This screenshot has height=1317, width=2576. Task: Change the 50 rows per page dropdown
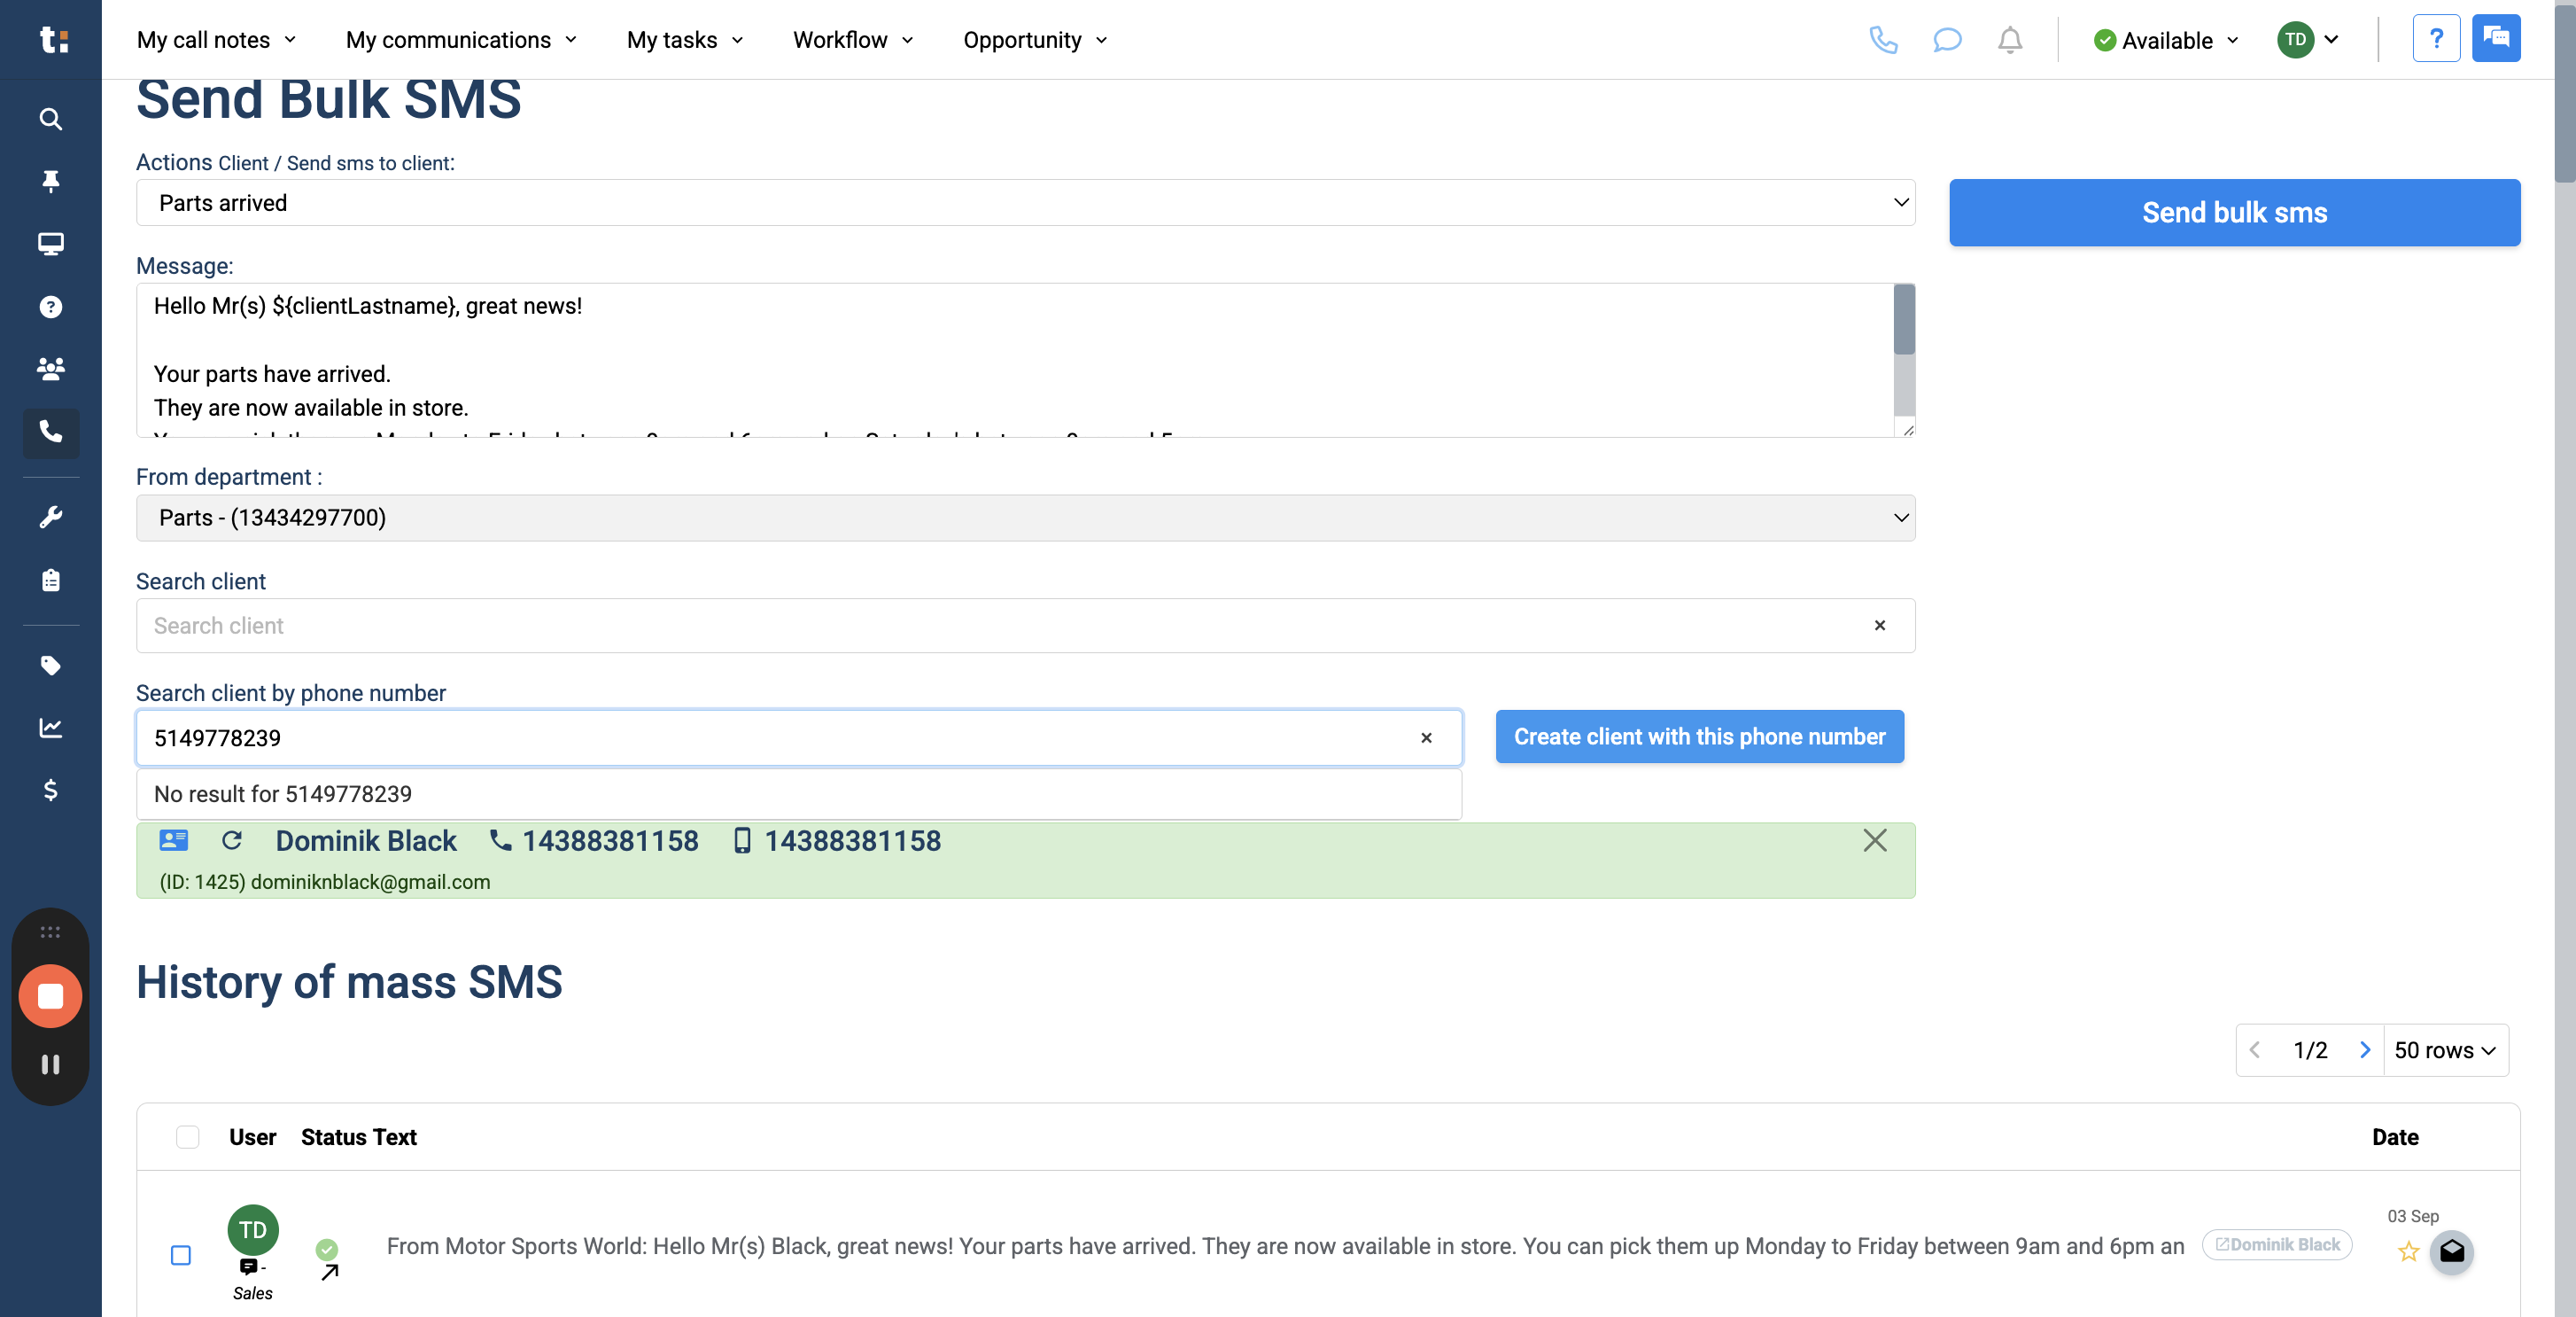[x=2444, y=1050]
